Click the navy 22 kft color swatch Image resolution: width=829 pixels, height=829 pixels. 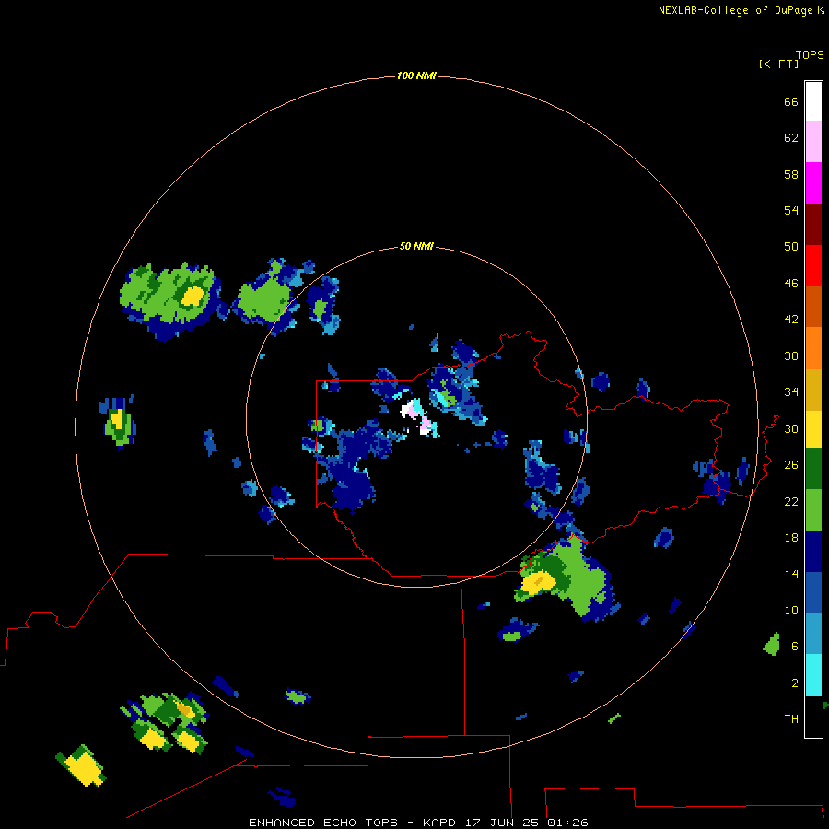(x=813, y=552)
